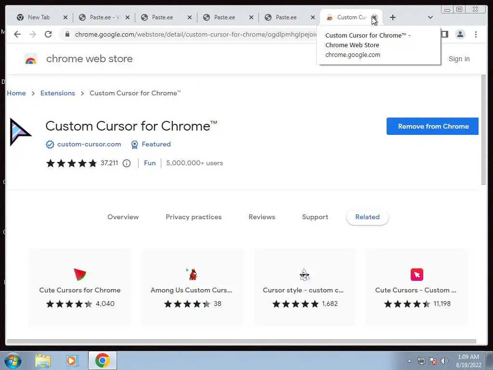Open Cute Cursors for Chrome card title
The width and height of the screenshot is (493, 370).
pyautogui.click(x=80, y=290)
